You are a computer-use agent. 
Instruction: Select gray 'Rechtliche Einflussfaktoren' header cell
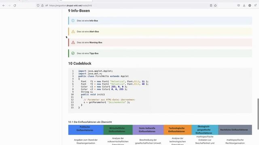[x=235, y=130]
